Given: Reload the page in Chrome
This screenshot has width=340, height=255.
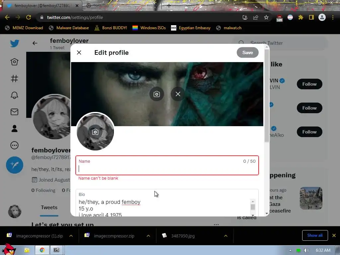Looking at the screenshot, I should point(29,17).
